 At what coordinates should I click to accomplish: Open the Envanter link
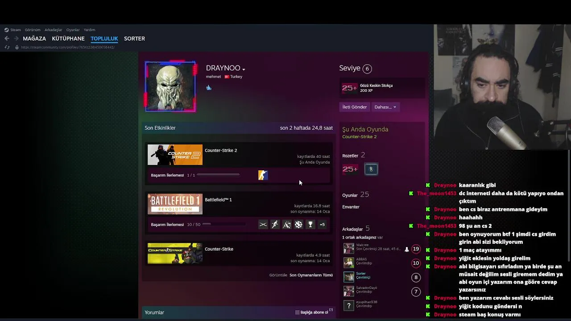pyautogui.click(x=351, y=207)
